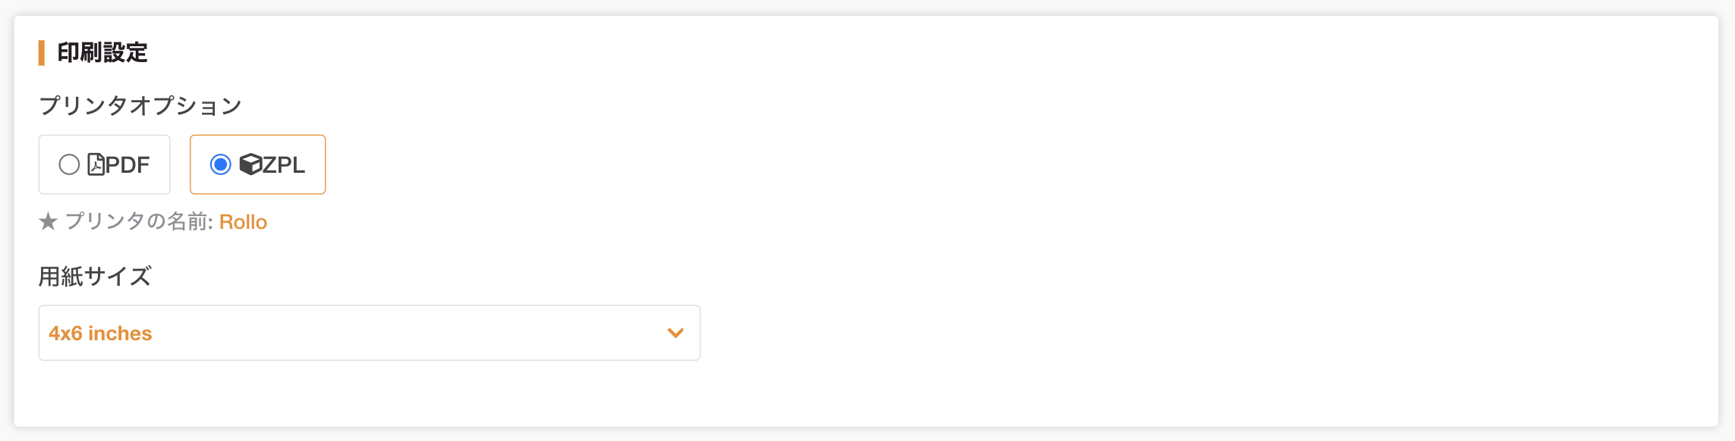Click the highlighted ZPL option card
Viewport: 1735px width, 441px height.
click(x=257, y=164)
